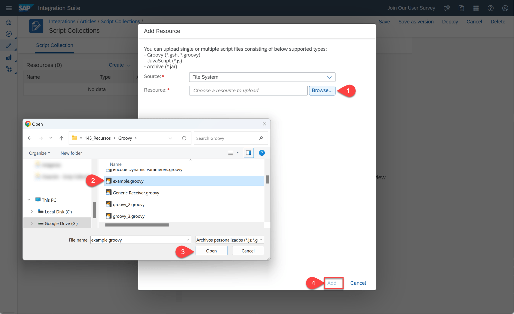Expand the Local Disk (C:) tree node
The width and height of the screenshot is (514, 314).
click(x=32, y=211)
